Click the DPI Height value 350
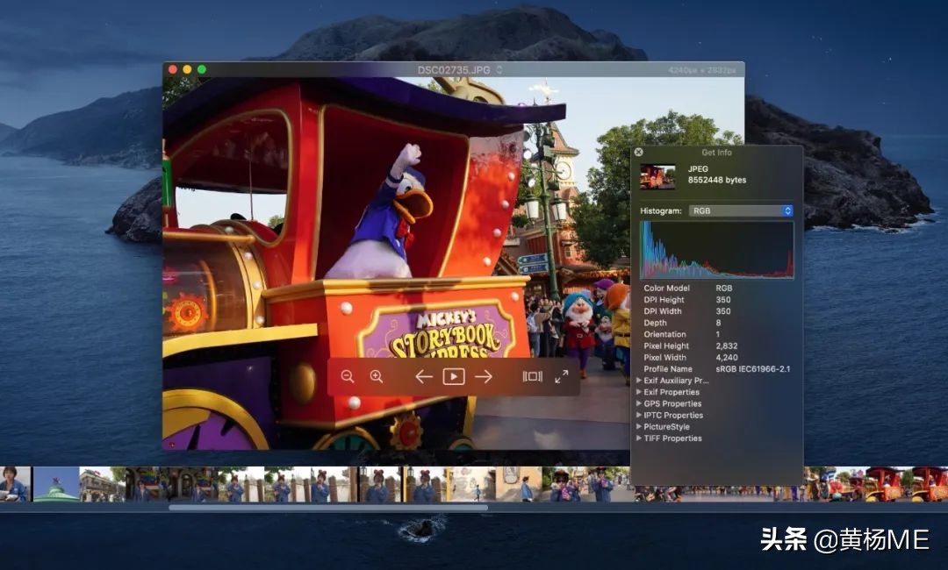Image resolution: width=948 pixels, height=570 pixels. point(723,300)
